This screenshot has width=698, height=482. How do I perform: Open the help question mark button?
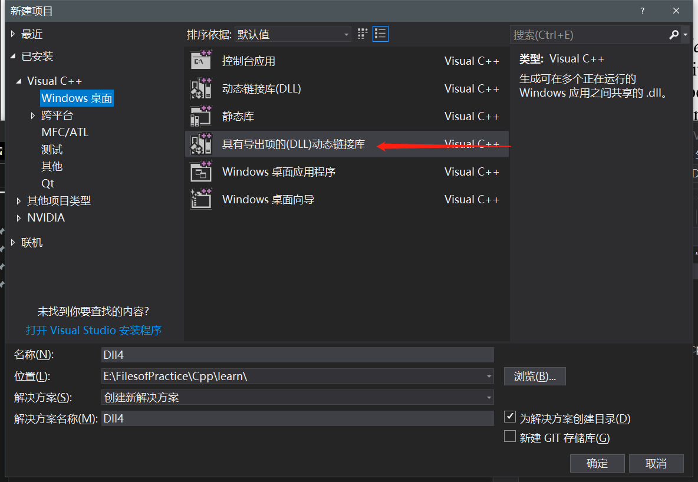pyautogui.click(x=643, y=11)
